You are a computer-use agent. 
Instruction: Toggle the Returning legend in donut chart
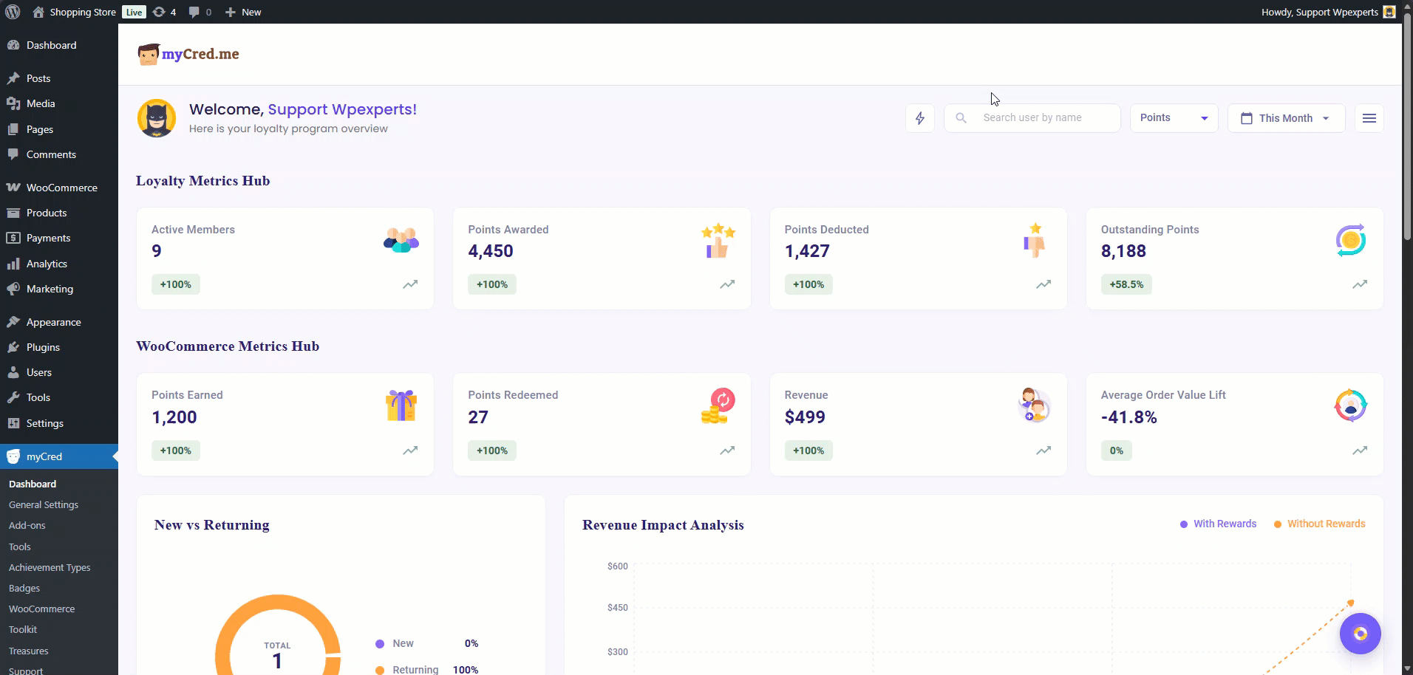415,669
